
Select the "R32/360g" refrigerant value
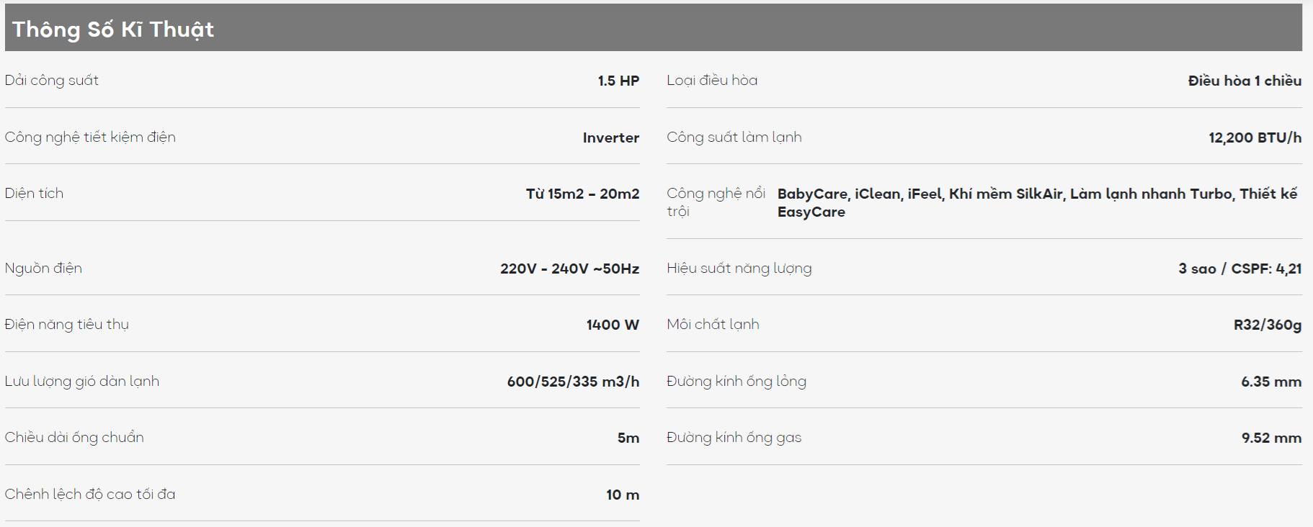(x=1267, y=325)
